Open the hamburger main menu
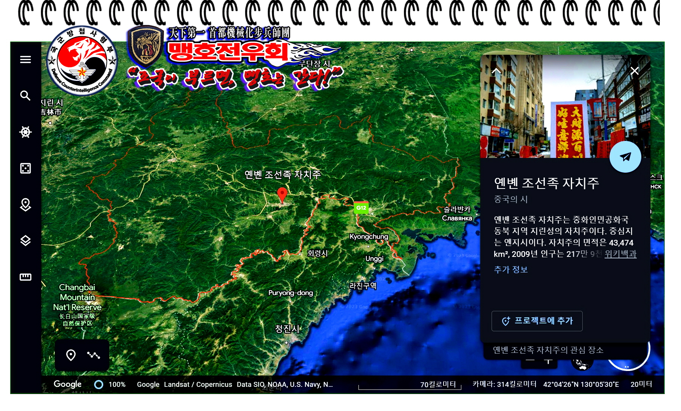The width and height of the screenshot is (681, 411). click(25, 59)
